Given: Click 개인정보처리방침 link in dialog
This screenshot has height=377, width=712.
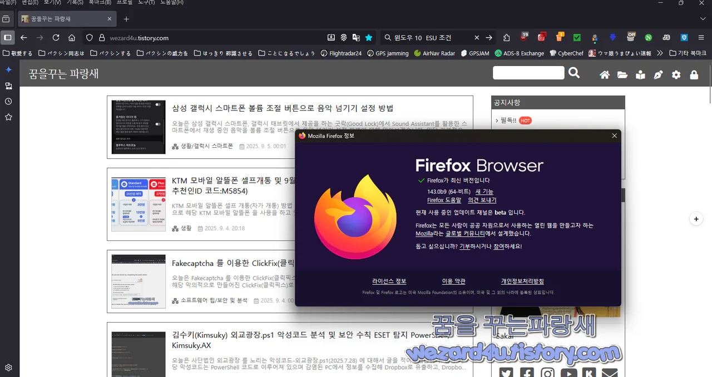Looking at the screenshot, I should point(522,281).
